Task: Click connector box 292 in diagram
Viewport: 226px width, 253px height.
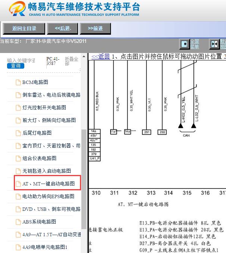Action: (x=162, y=132)
